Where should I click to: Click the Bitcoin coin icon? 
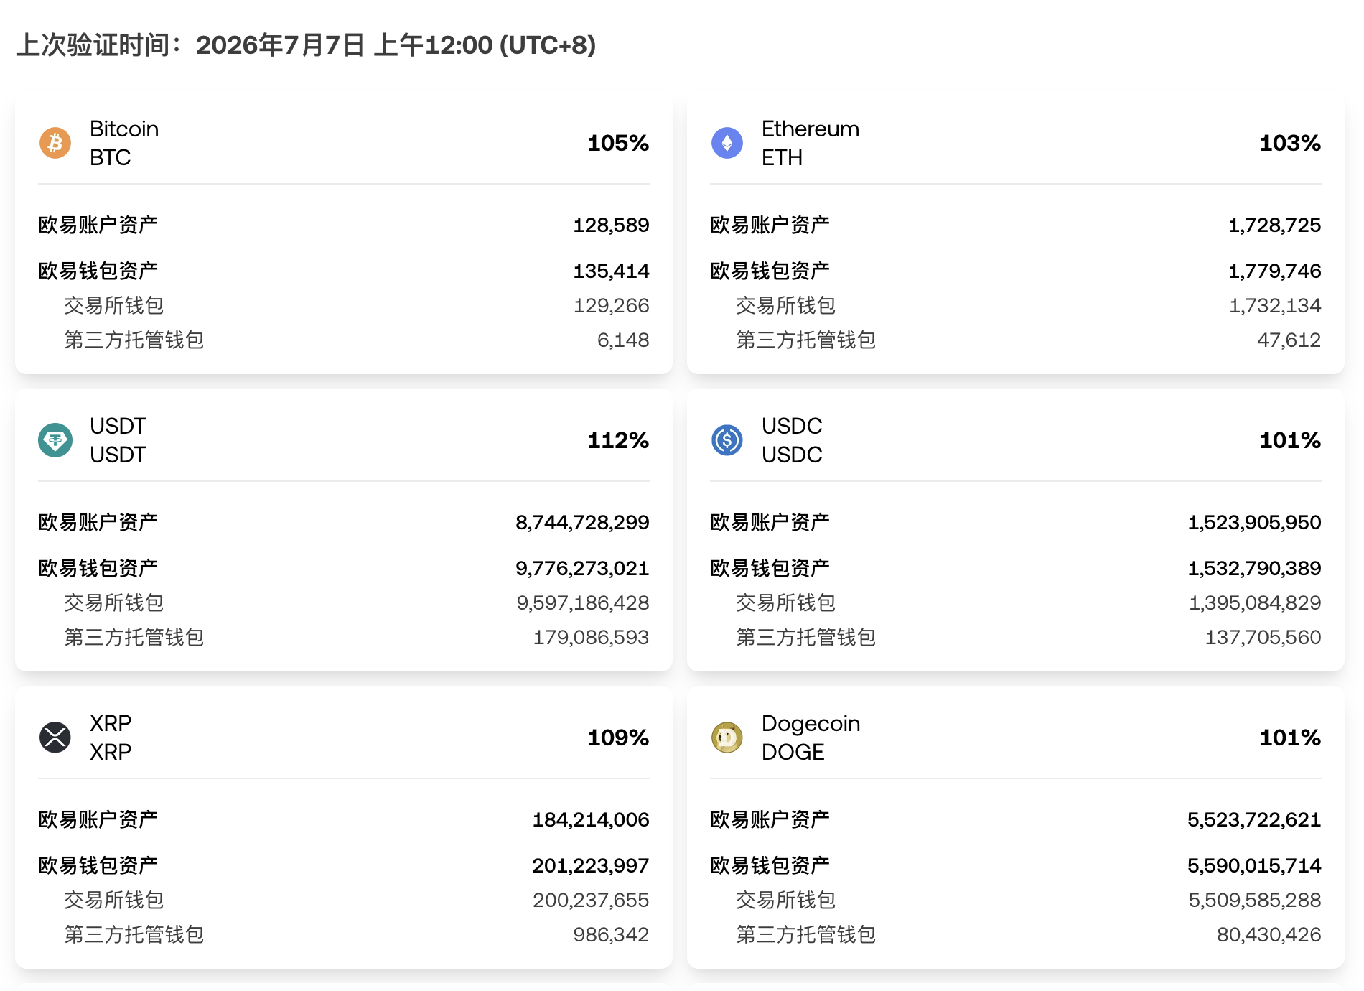pyautogui.click(x=55, y=143)
